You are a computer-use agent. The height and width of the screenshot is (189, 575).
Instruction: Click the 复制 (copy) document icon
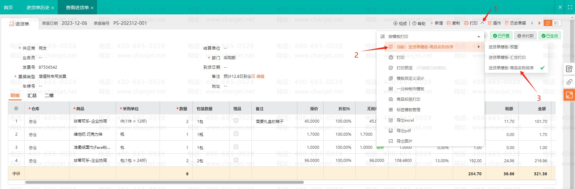tap(449, 23)
